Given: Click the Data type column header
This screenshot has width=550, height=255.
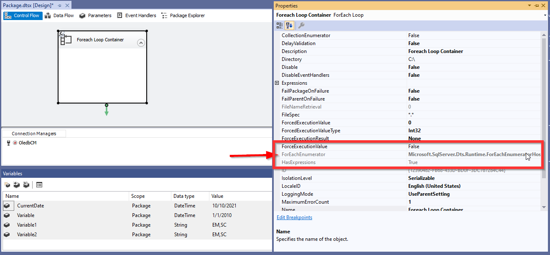Looking at the screenshot, I should pos(191,196).
